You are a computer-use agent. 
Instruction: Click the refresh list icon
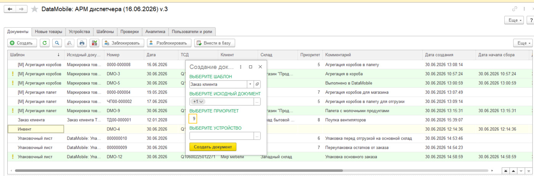pyautogui.click(x=45, y=43)
